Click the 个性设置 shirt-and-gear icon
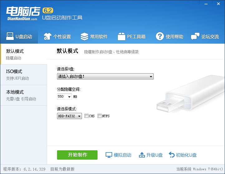 tap(47, 36)
